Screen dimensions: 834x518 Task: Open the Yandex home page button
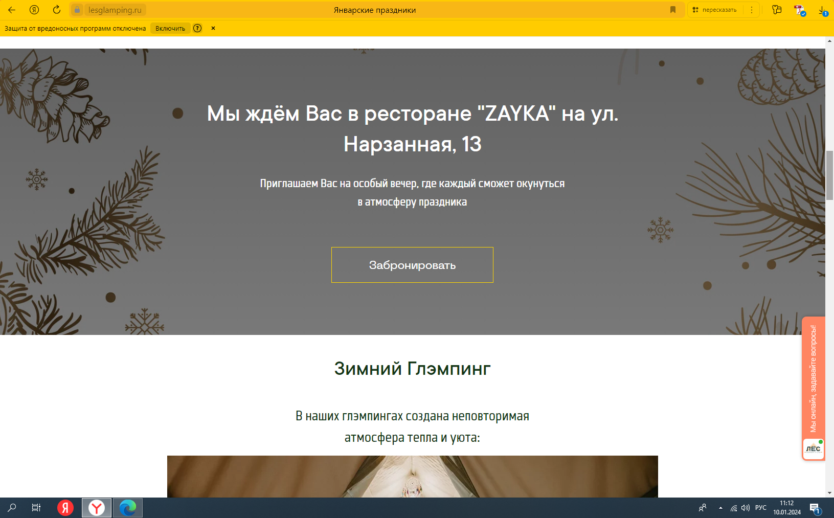coord(34,10)
